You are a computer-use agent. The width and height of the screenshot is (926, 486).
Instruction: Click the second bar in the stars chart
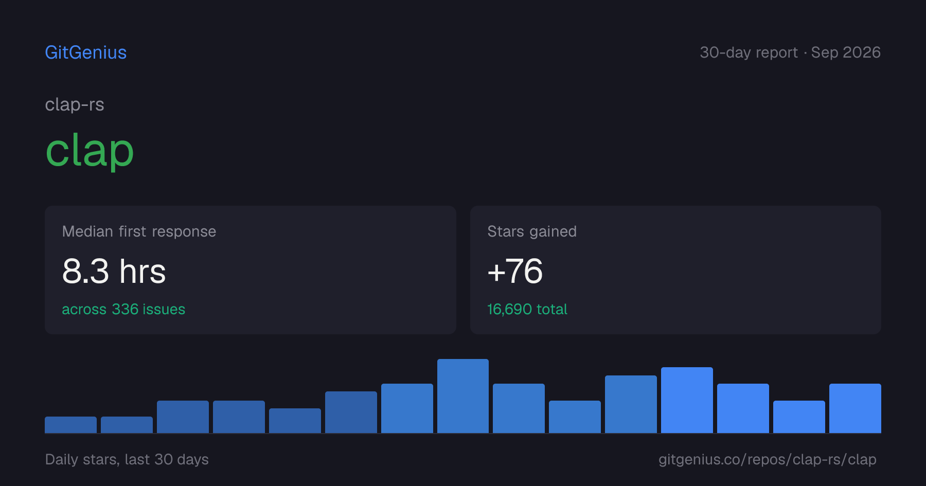point(127,425)
